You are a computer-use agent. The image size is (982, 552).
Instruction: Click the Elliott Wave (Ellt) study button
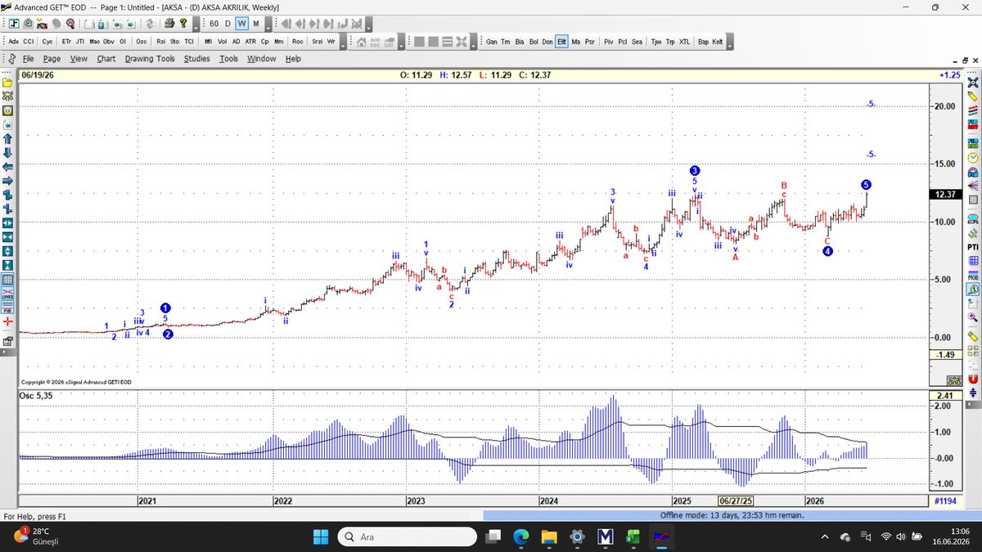click(562, 41)
